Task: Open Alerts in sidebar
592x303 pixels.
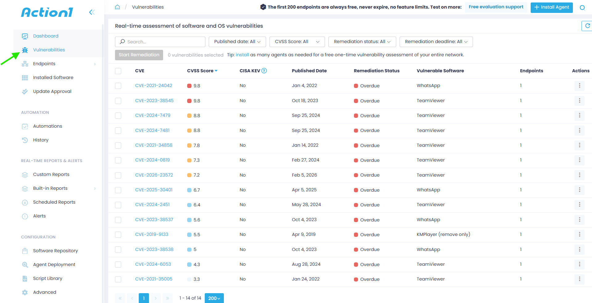Action: click(39, 216)
